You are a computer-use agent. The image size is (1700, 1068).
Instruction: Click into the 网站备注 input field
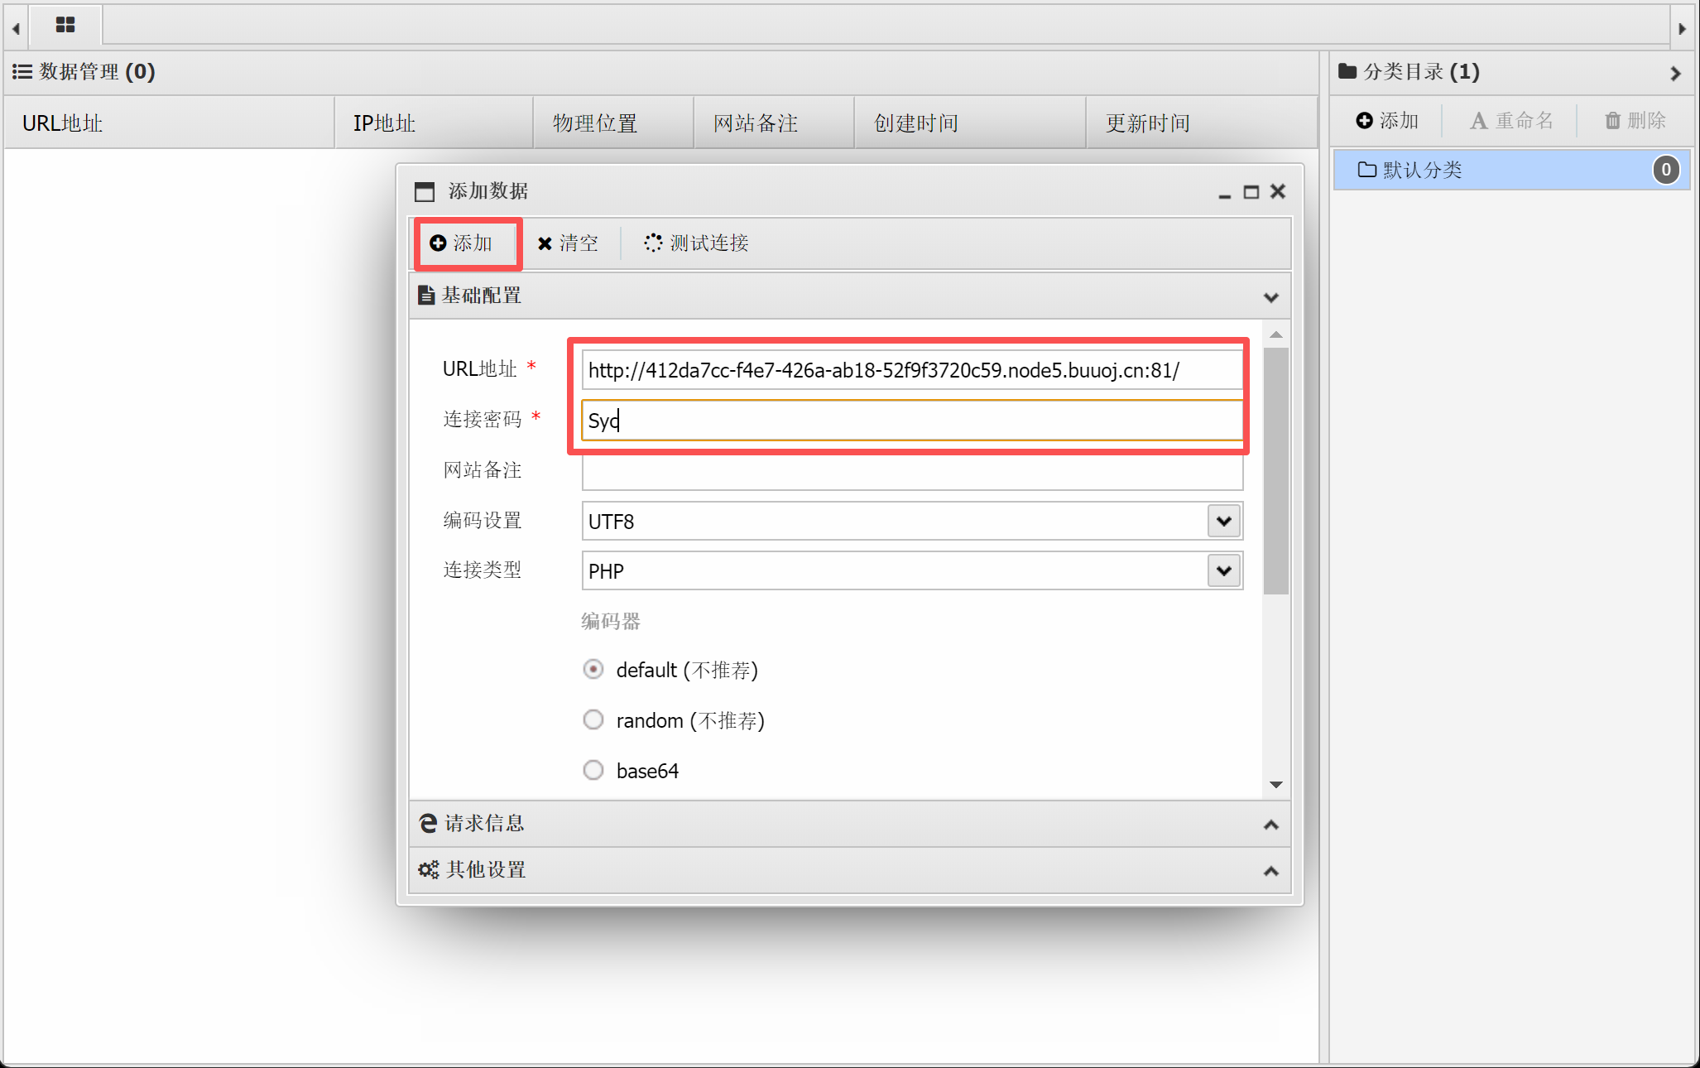(912, 471)
